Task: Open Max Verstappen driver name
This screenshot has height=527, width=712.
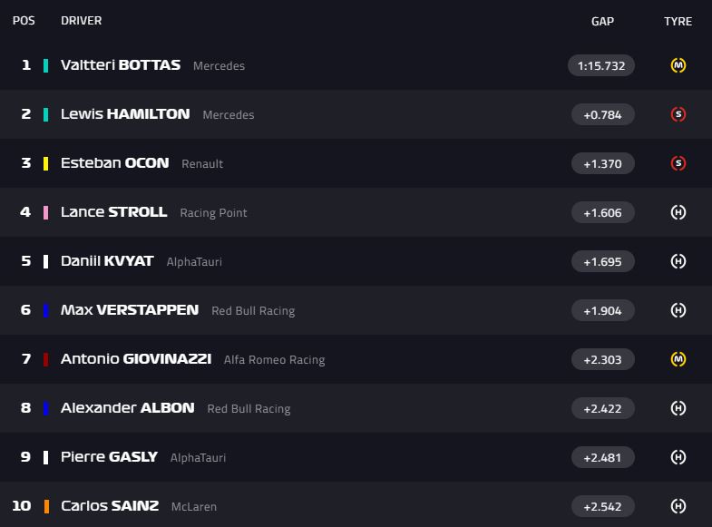Action: pyautogui.click(x=130, y=310)
